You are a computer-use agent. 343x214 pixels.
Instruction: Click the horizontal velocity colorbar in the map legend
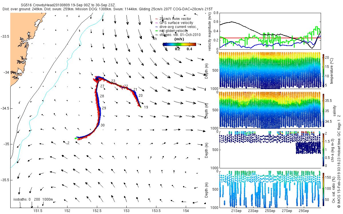179,44
